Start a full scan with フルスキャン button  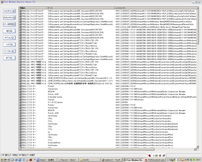click(x=9, y=11)
